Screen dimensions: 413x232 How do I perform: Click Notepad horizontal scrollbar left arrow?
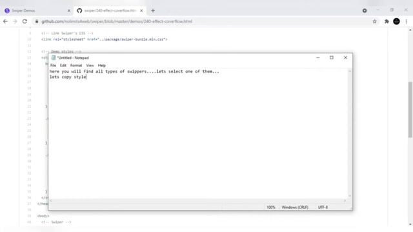(x=51, y=200)
